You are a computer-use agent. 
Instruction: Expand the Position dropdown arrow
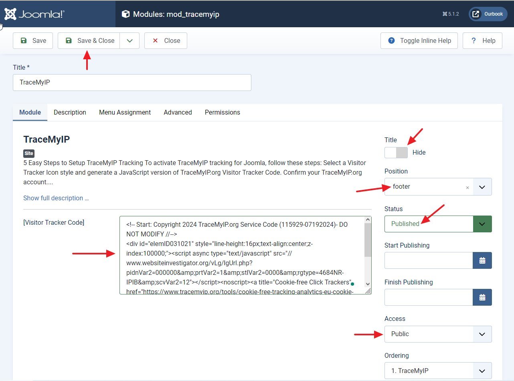[482, 187]
